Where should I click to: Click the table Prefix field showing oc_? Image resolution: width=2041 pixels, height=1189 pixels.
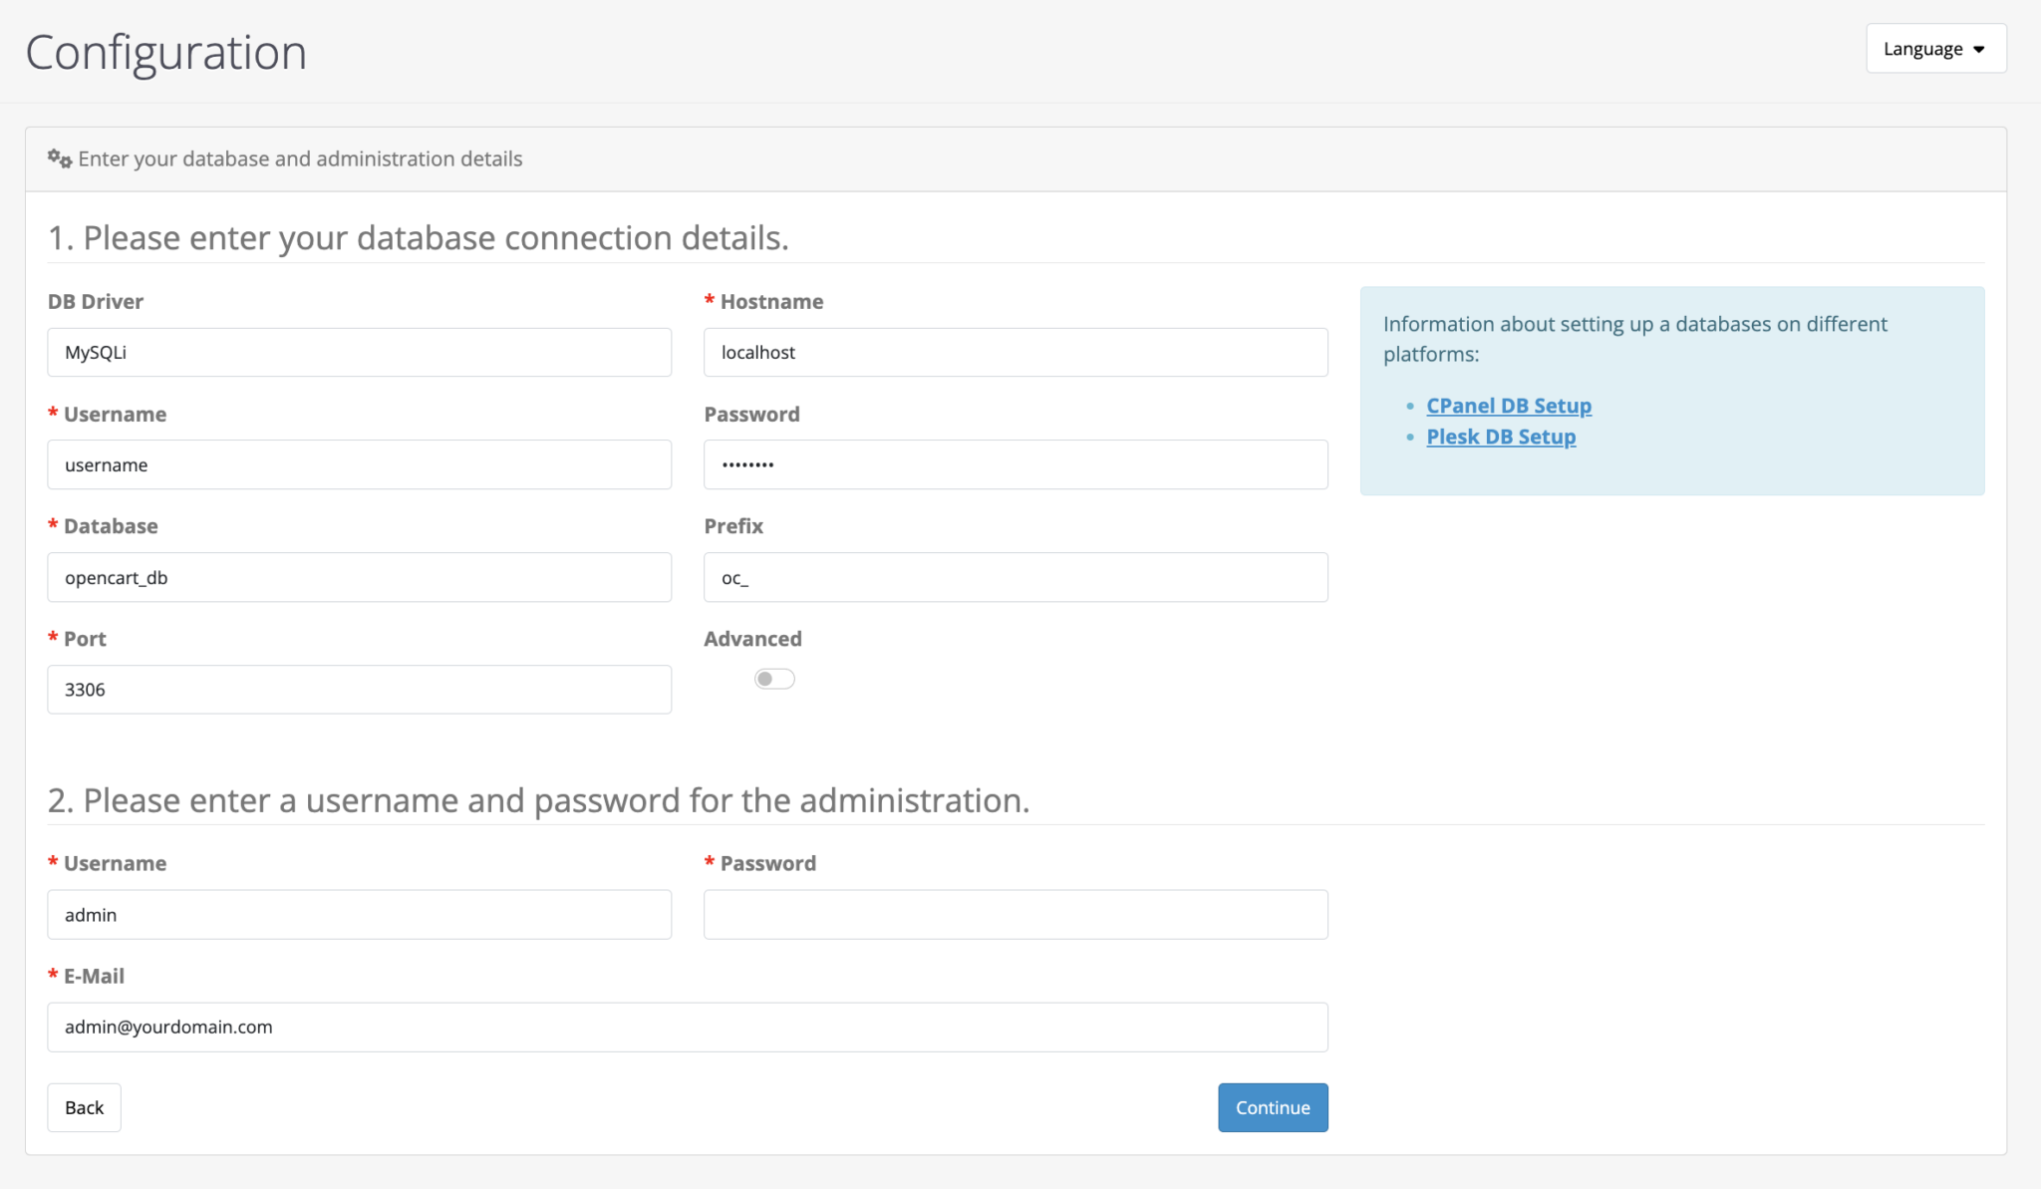click(1015, 577)
